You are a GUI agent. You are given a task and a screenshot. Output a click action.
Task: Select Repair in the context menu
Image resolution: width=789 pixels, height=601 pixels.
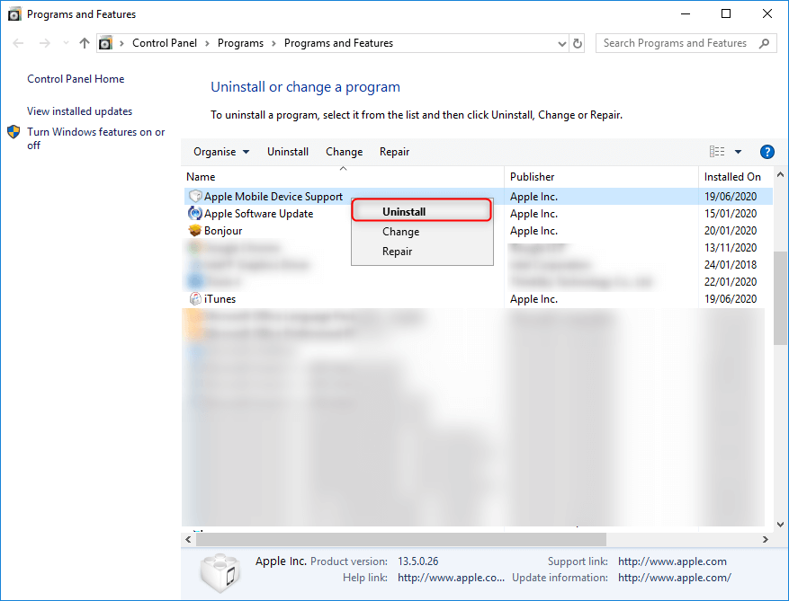tap(397, 252)
